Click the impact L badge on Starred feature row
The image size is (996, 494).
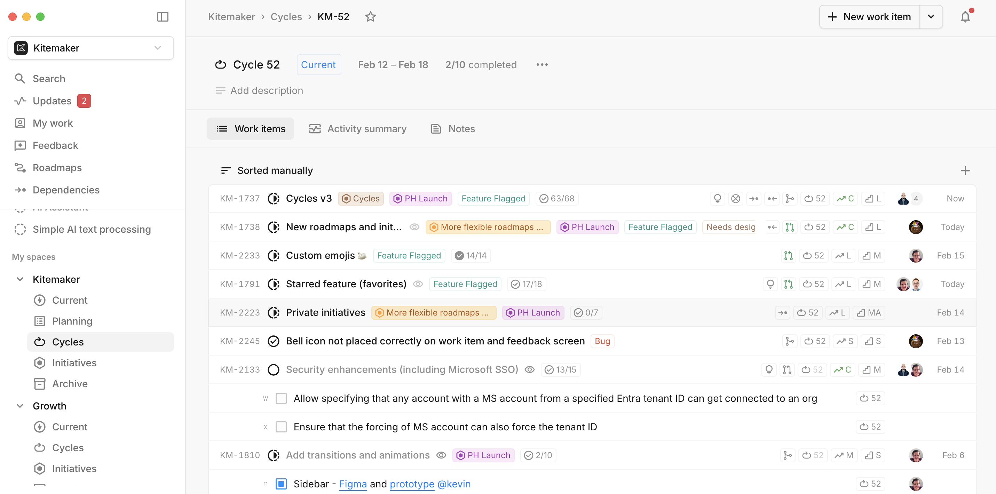click(843, 284)
